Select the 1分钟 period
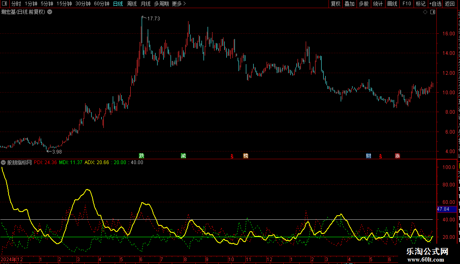The image size is (460, 264). pos(31,4)
